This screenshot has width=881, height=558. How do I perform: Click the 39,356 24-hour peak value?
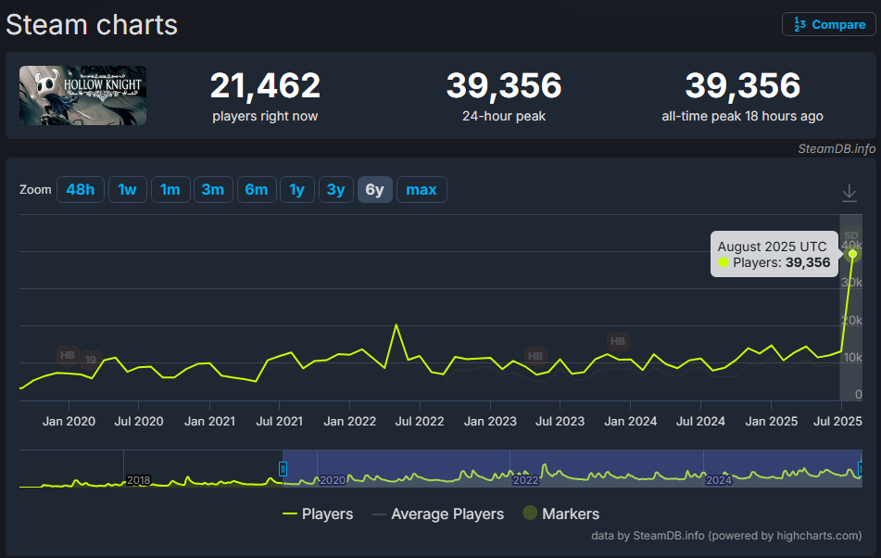tap(504, 85)
